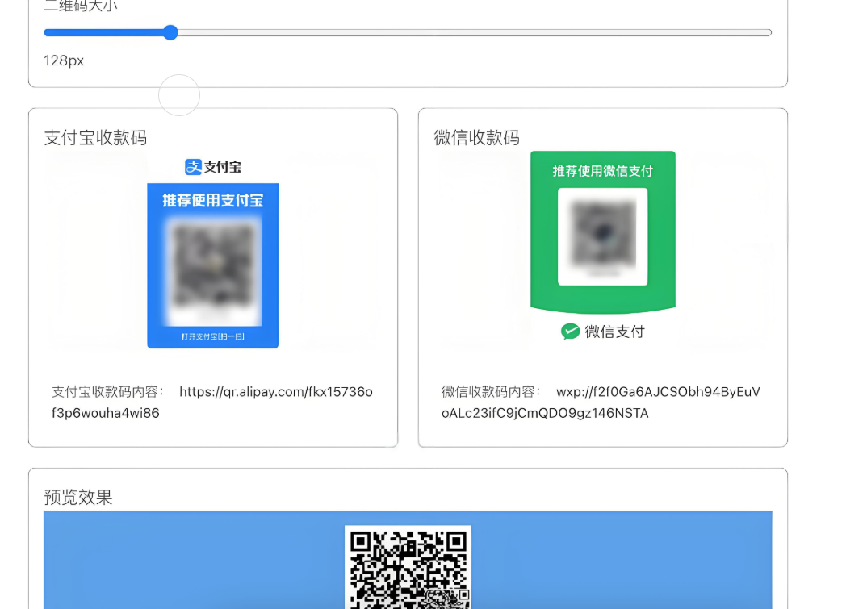The image size is (846, 609).
Task: Click the 预览效果 heading
Action: [x=78, y=497]
